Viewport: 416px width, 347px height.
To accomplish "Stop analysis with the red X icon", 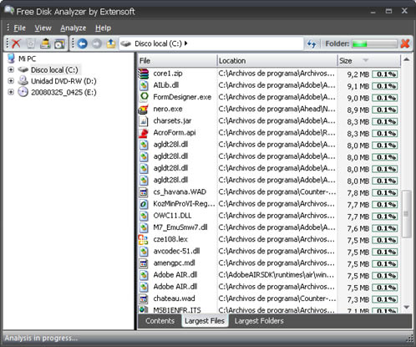I will point(405,43).
